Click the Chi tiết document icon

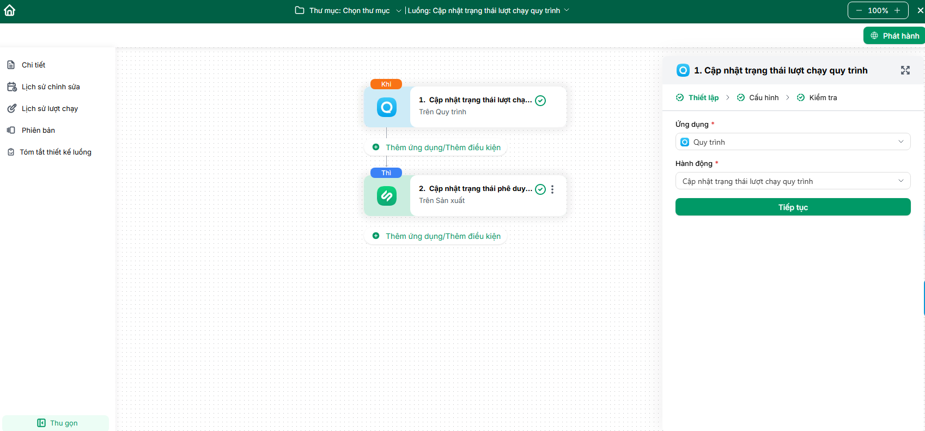click(11, 65)
